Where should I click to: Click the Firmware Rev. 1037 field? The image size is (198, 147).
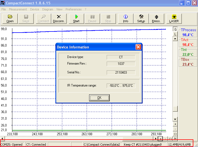121,64
